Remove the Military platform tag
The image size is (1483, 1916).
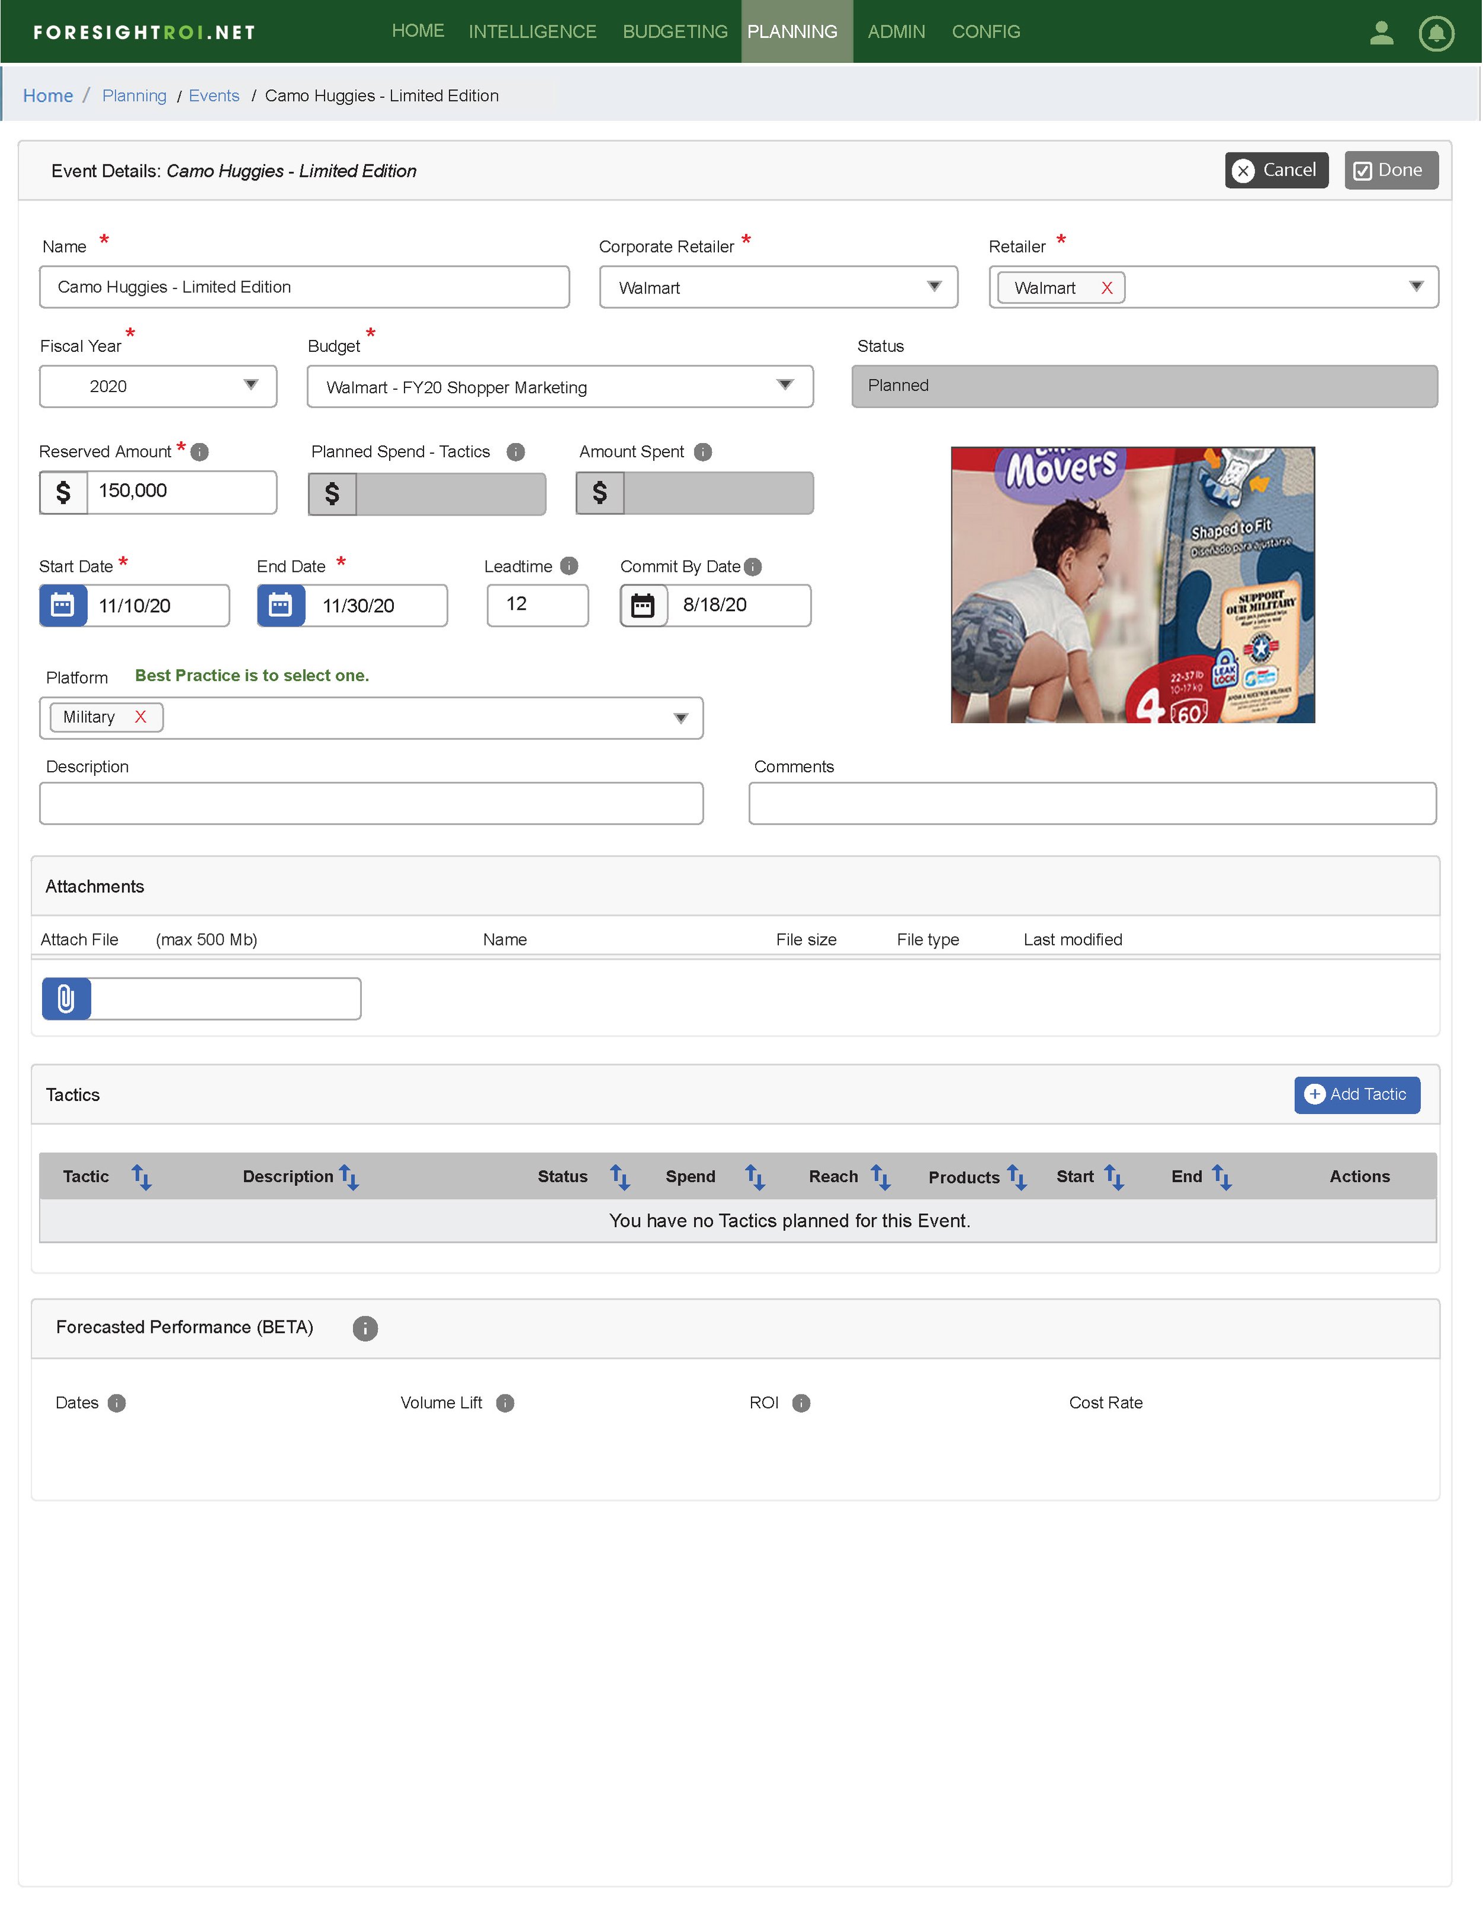pyautogui.click(x=141, y=717)
